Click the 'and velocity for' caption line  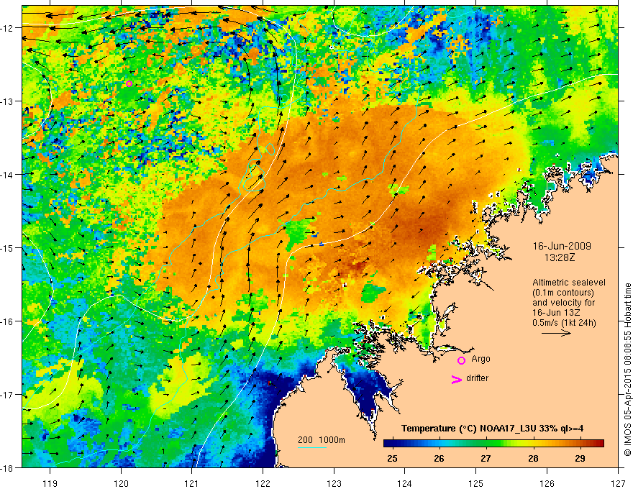(563, 303)
